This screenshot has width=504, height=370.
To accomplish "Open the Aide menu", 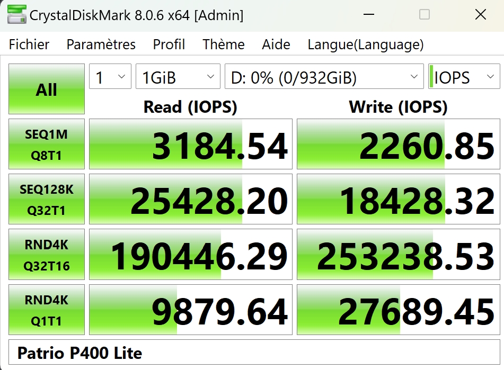I will pyautogui.click(x=276, y=44).
